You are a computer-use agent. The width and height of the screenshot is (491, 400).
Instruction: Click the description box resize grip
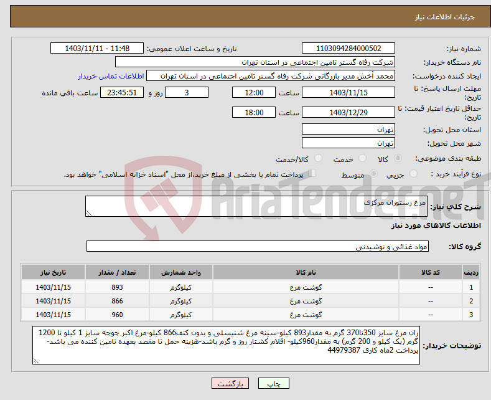coord(89,213)
